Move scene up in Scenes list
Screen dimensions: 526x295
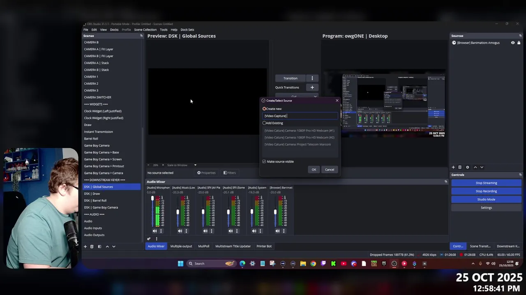coord(107,247)
